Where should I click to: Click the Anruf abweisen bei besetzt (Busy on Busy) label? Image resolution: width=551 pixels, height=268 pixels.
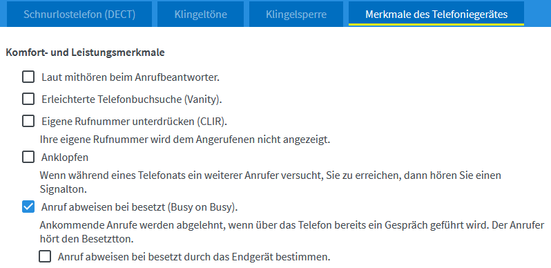coord(139,207)
